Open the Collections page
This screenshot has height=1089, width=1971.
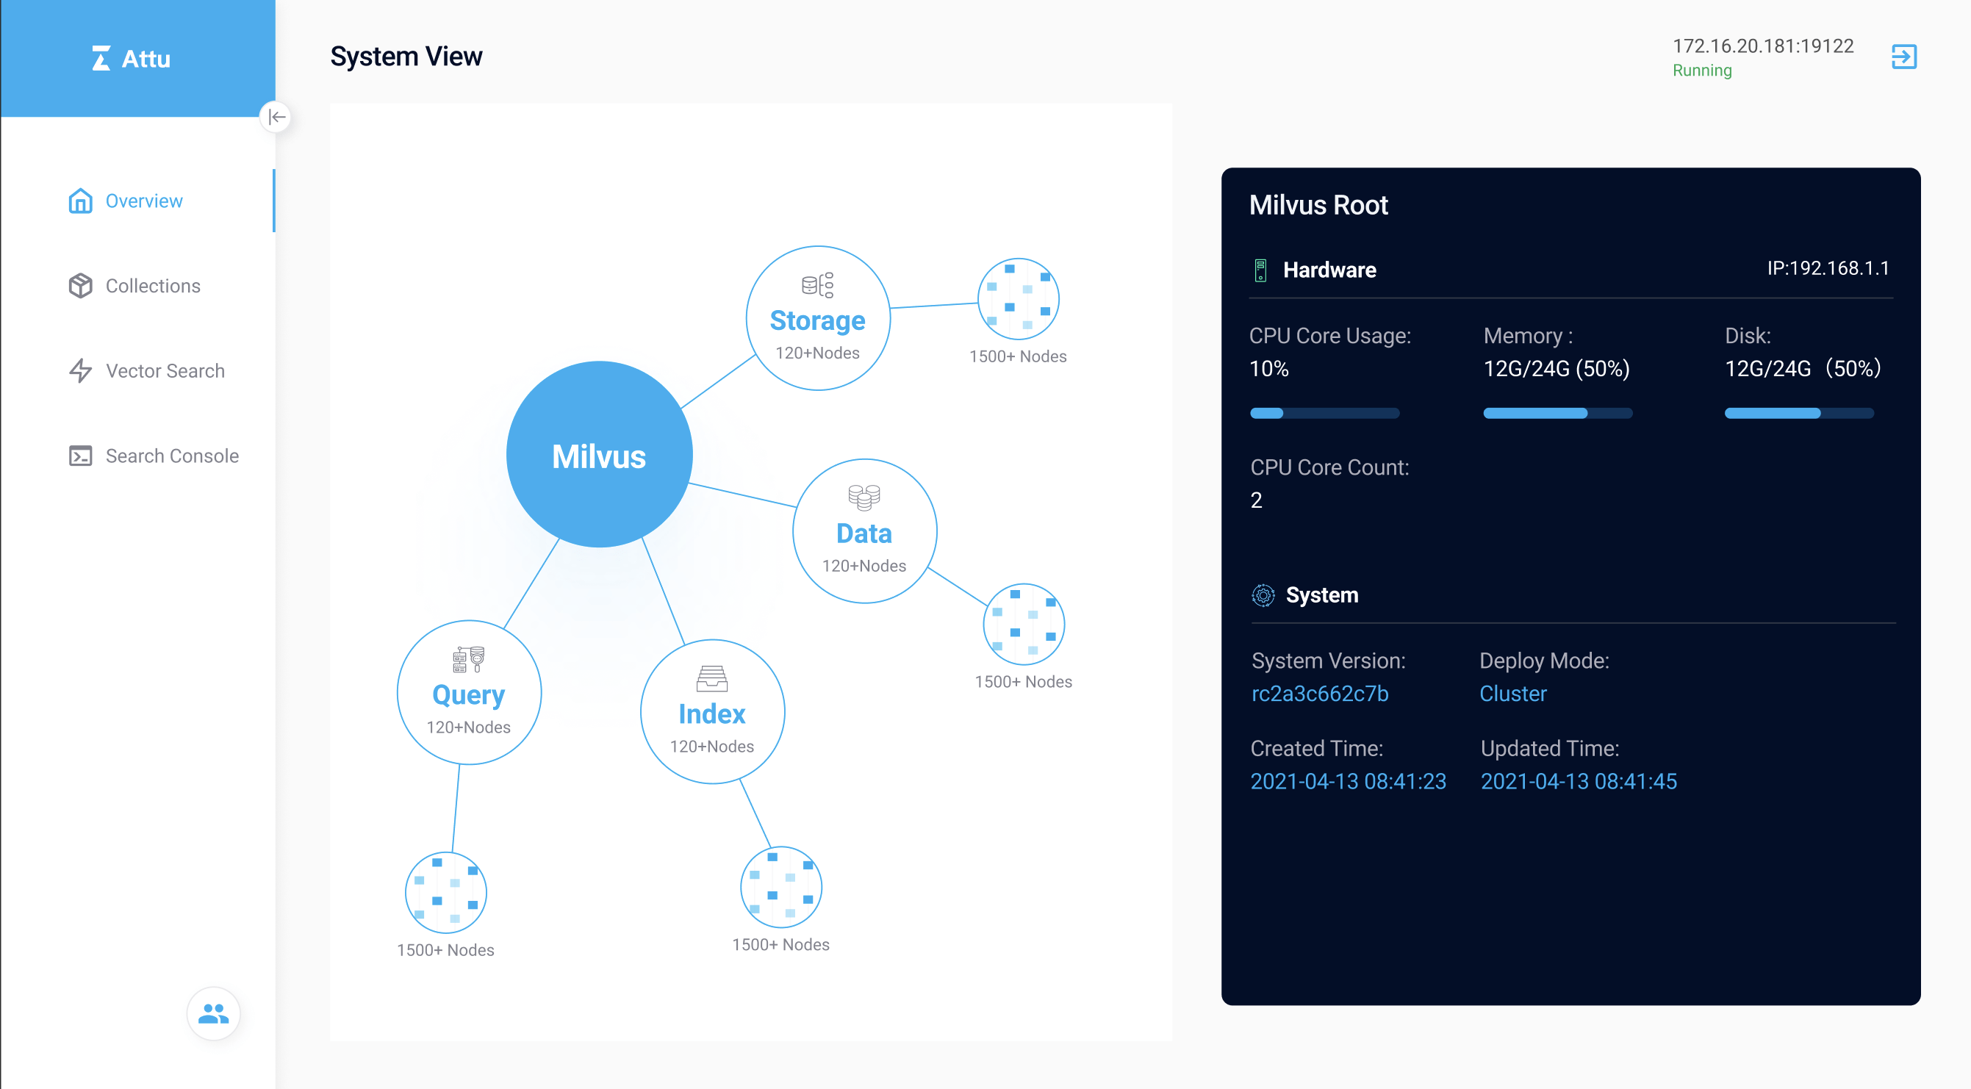[137, 285]
